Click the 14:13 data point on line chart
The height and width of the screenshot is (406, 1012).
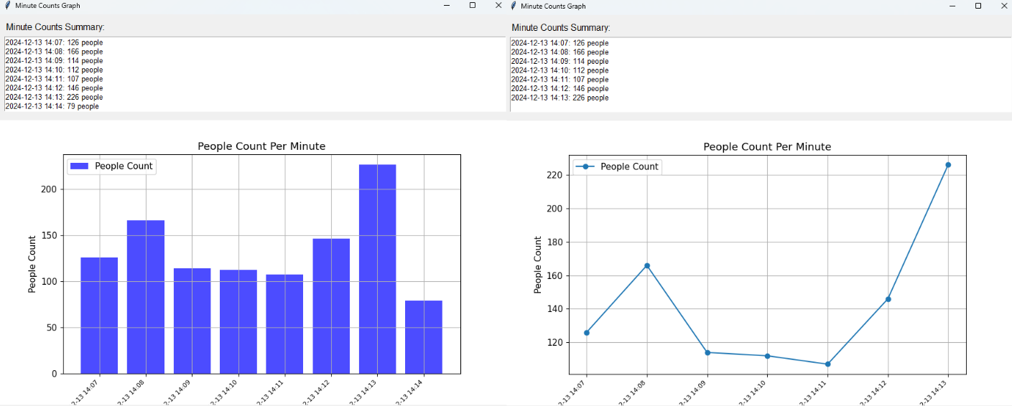point(948,165)
